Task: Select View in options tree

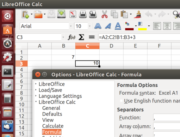Action: click(x=48, y=120)
